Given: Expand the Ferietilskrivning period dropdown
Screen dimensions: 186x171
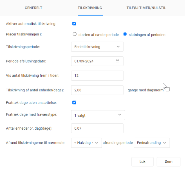Looking at the screenshot, I should (97, 47).
